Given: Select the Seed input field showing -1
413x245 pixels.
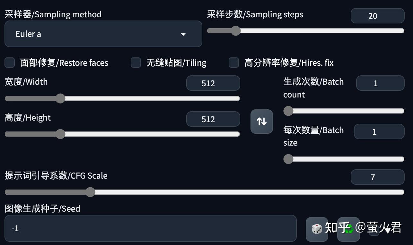Looking at the screenshot, I should 151,228.
